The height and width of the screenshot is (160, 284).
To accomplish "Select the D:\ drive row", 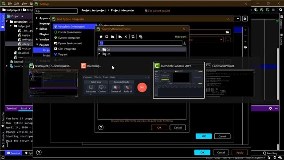I will [142, 54].
